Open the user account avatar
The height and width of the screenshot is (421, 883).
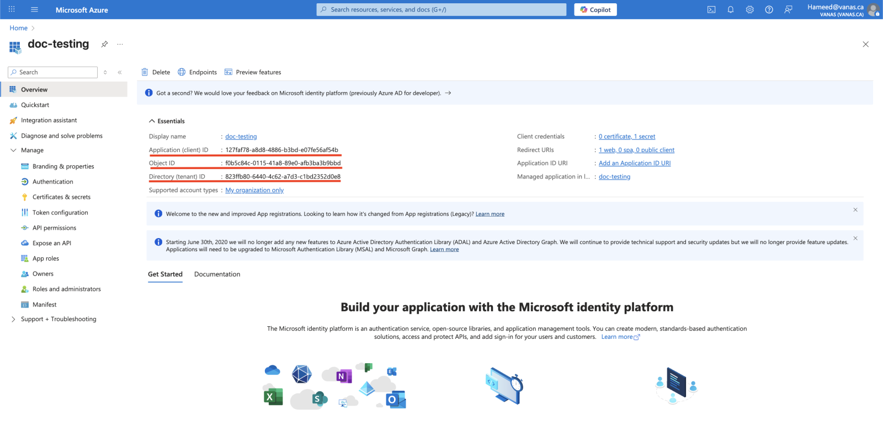873,10
